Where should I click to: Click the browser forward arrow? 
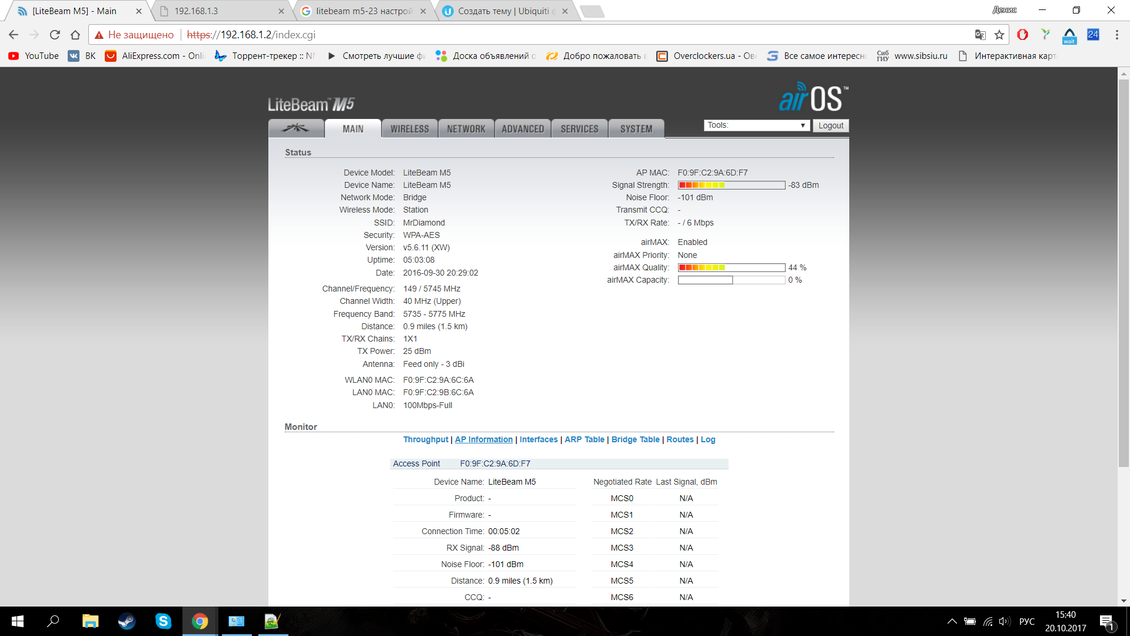pos(34,35)
